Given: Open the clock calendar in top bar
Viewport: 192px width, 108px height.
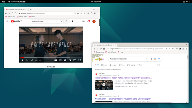Looking at the screenshot, I should (96, 1).
